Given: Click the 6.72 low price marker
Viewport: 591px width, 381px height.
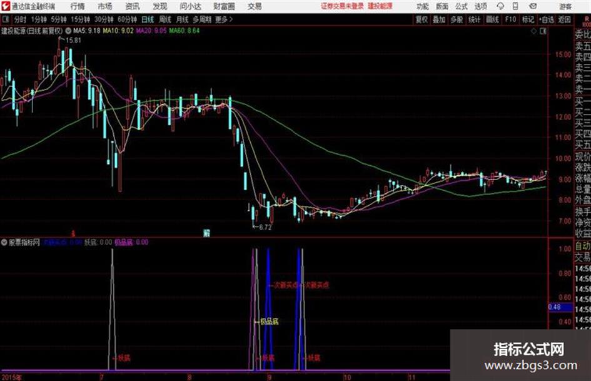Looking at the screenshot, I should click(265, 227).
